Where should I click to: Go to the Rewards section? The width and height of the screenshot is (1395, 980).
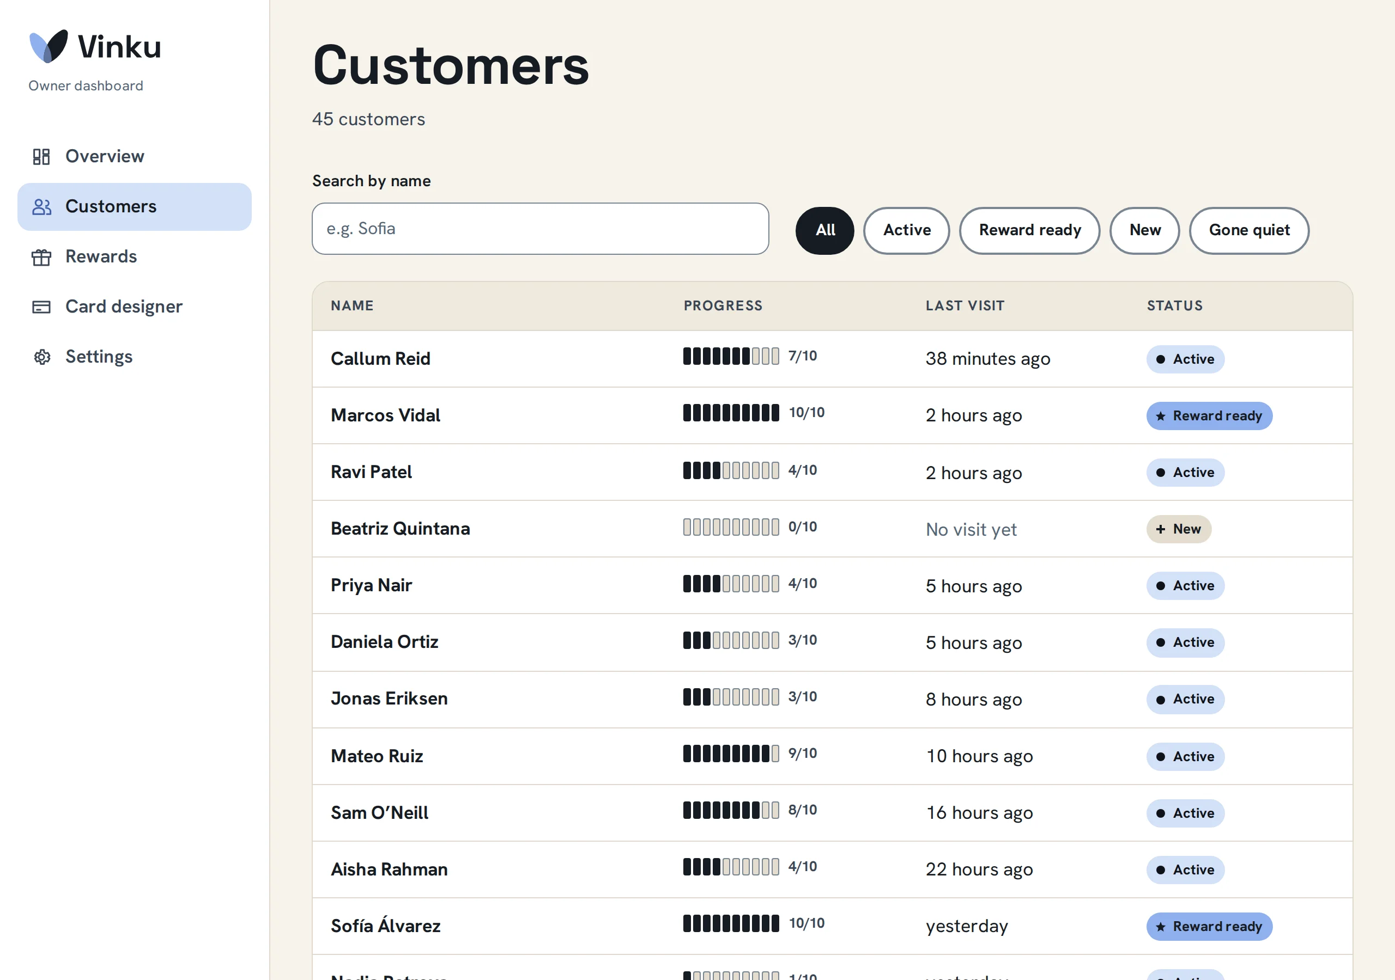coord(134,257)
